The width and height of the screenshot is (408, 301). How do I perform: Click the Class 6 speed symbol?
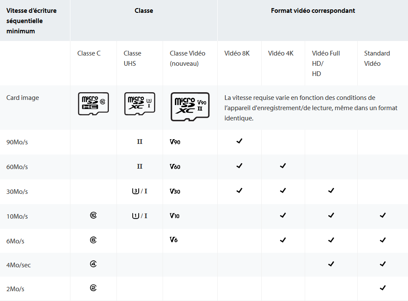click(x=93, y=240)
